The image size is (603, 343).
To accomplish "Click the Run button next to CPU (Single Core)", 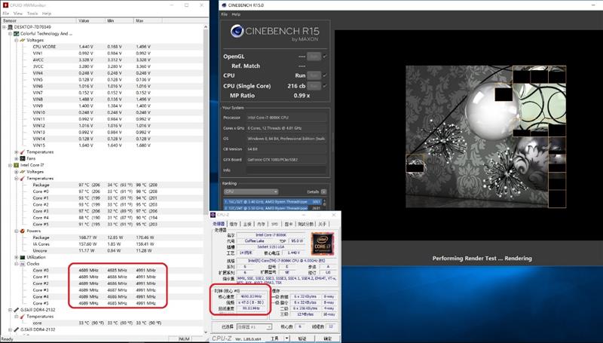I will (314, 86).
